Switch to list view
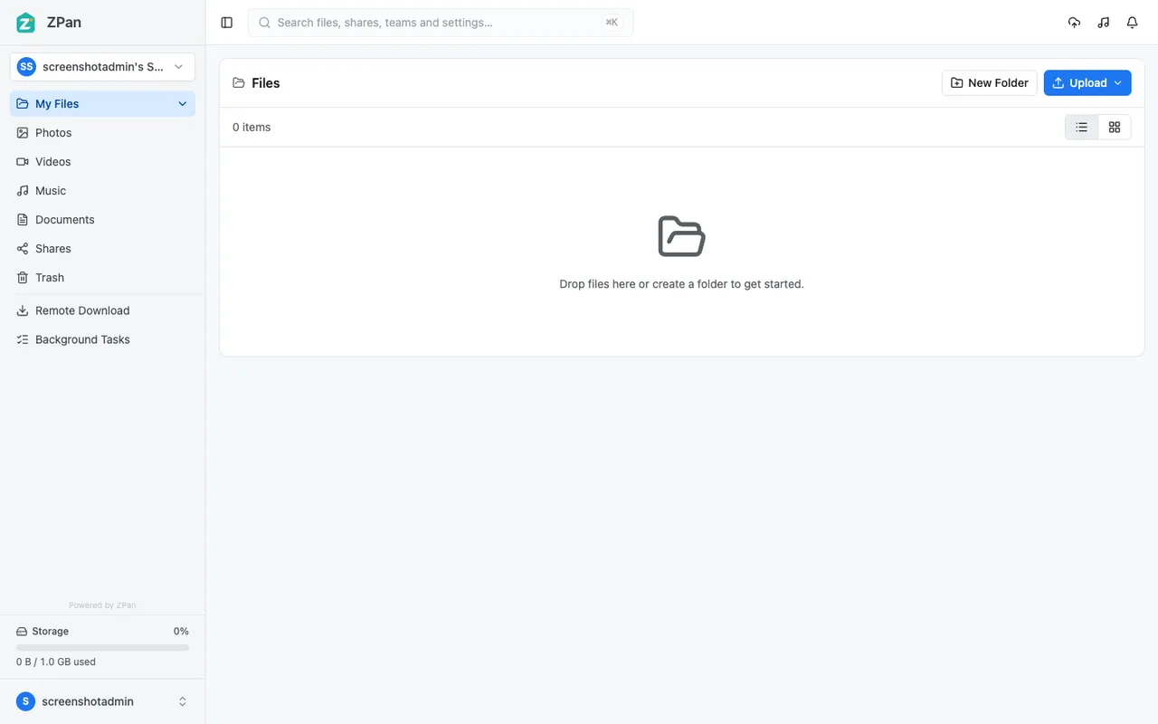Image resolution: width=1158 pixels, height=724 pixels. tap(1081, 128)
